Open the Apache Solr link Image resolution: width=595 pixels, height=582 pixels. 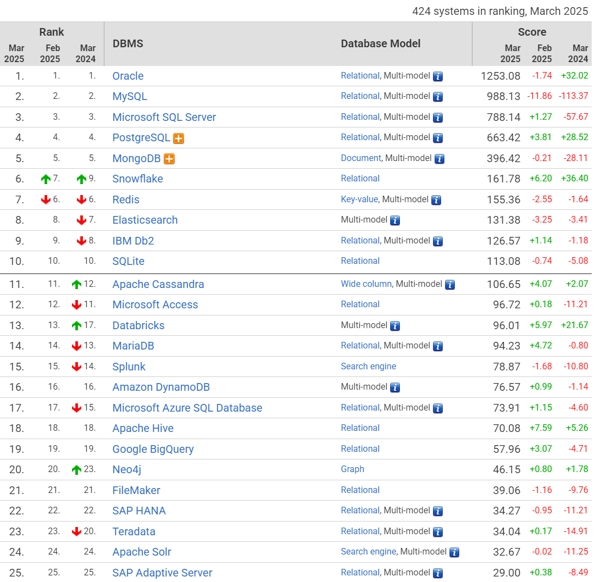click(142, 552)
